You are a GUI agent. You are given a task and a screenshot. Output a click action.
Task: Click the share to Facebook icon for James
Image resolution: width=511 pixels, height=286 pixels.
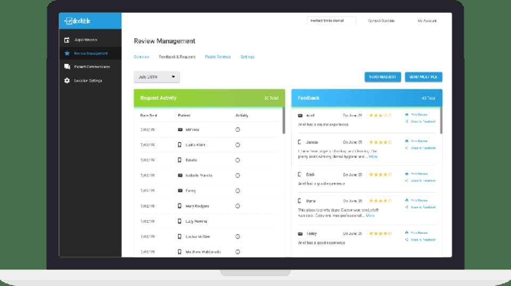click(x=407, y=148)
